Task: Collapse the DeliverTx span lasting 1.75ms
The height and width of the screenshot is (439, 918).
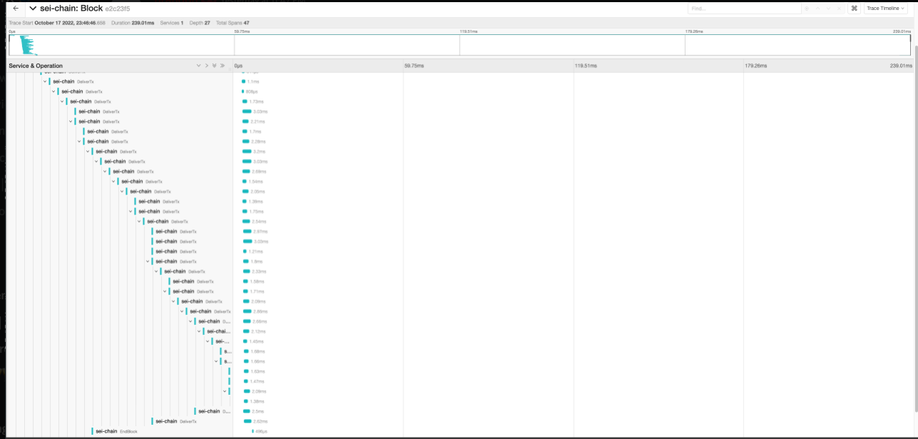Action: pos(130,211)
